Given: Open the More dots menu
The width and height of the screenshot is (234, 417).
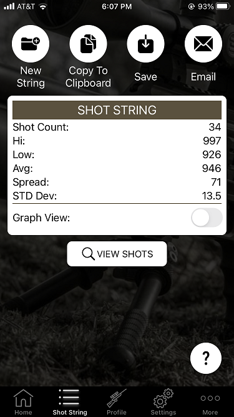Looking at the screenshot, I should 210,401.
